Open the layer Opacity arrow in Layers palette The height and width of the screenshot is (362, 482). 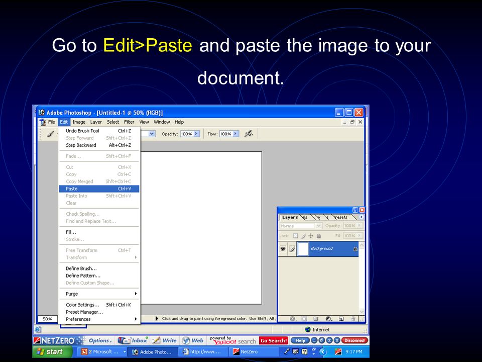tap(359, 226)
